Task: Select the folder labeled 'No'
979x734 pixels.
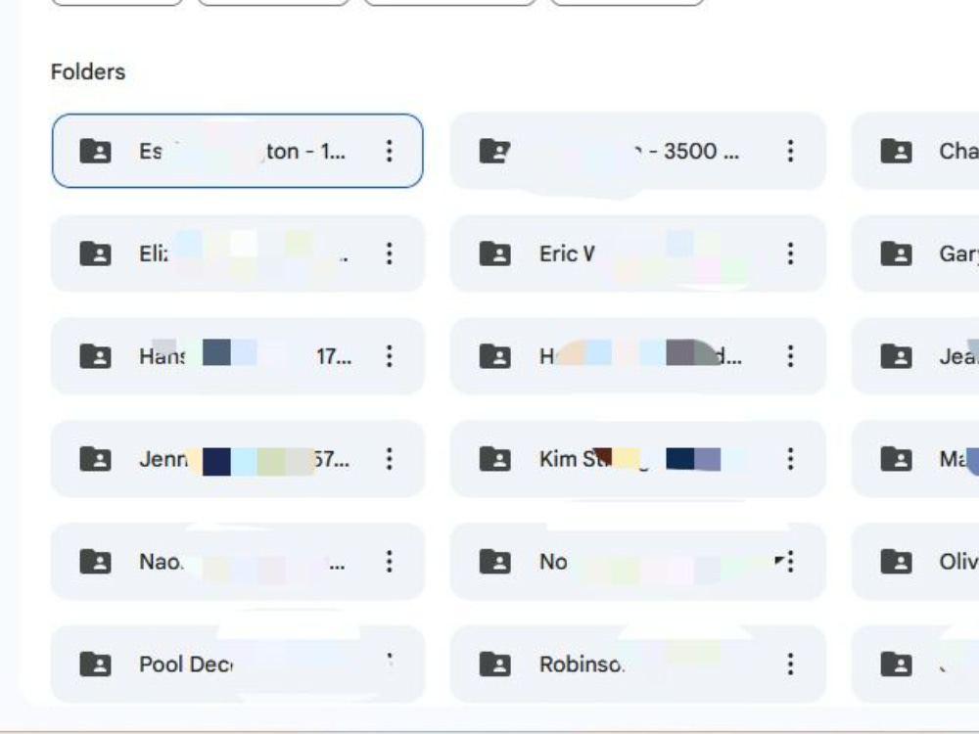Action: (638, 562)
